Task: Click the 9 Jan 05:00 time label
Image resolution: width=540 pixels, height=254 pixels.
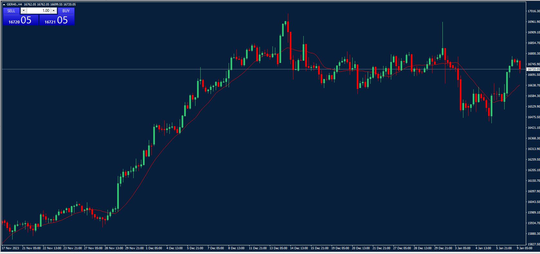Action: [524, 248]
